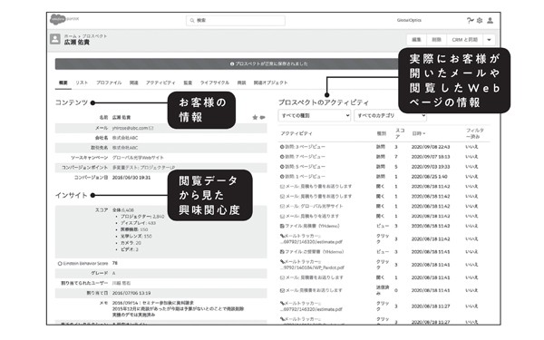Open the help icon in top bar
Viewport: 544px width, 340px height.
click(x=470, y=21)
